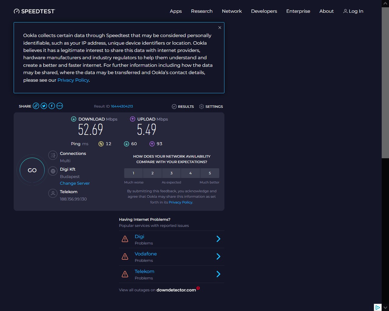This screenshot has height=311, width=389.
Task: Open the Developers menu
Action: click(264, 11)
